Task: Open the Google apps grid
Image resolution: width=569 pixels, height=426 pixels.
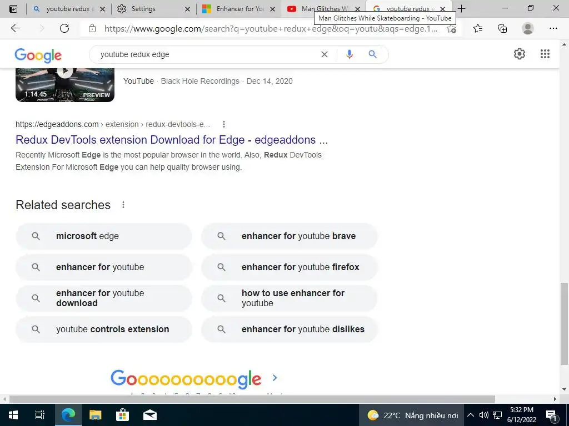Action: 545,54
